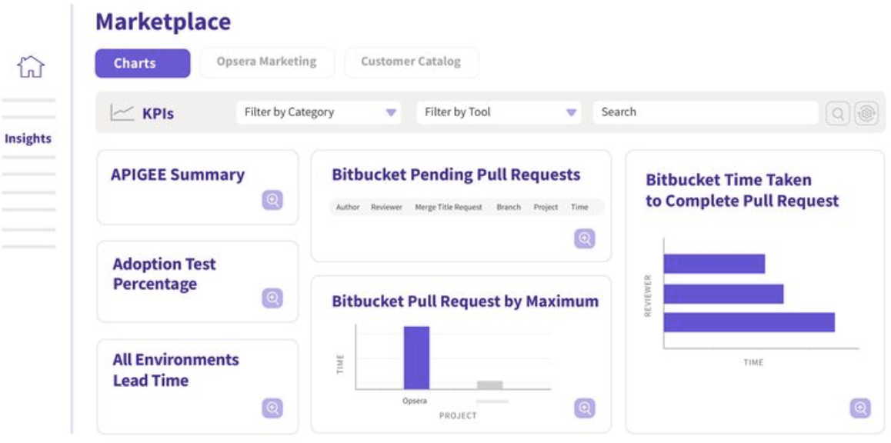Enlarge Bitbucket Time Taken chart
Screen dimensions: 891x443
pos(860,408)
